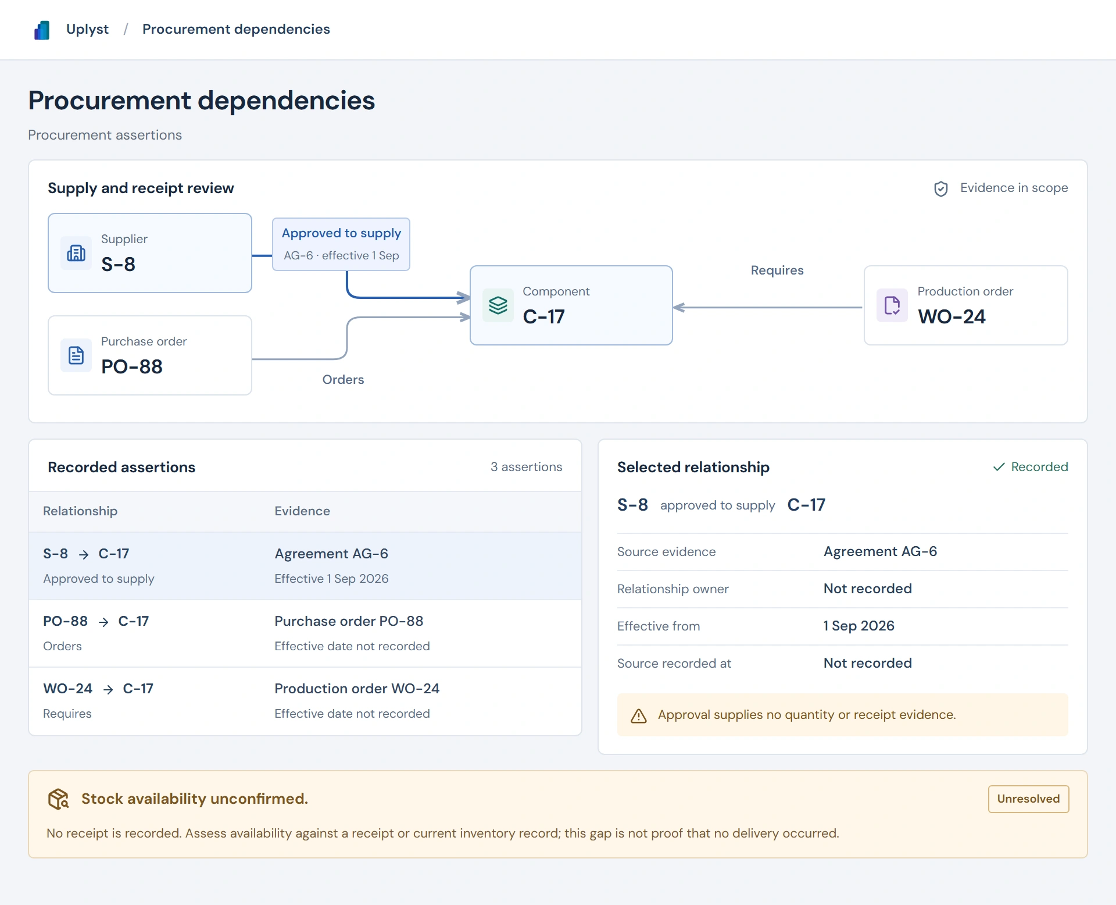The height and width of the screenshot is (905, 1116).
Task: Click the Recorded checkmark icon
Action: coord(999,467)
